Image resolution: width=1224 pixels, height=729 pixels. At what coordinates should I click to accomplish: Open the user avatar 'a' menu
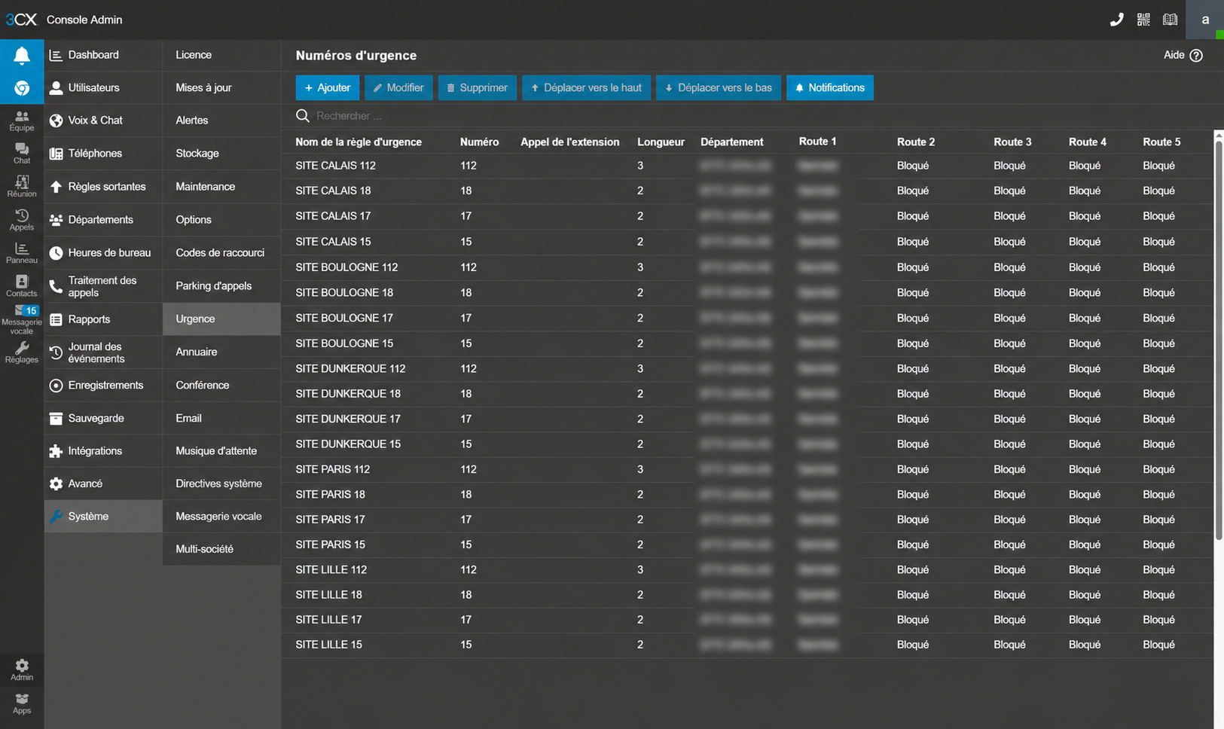1205,20
